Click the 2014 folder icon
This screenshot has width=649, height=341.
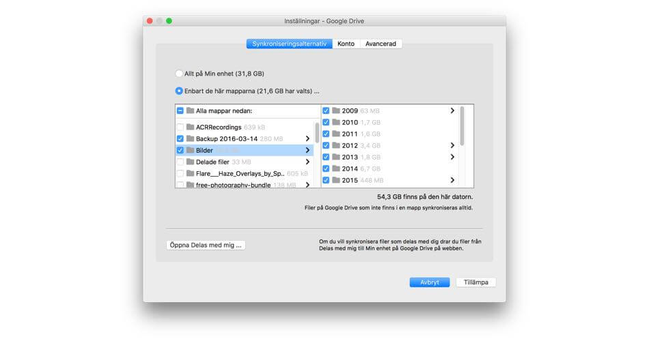point(335,168)
